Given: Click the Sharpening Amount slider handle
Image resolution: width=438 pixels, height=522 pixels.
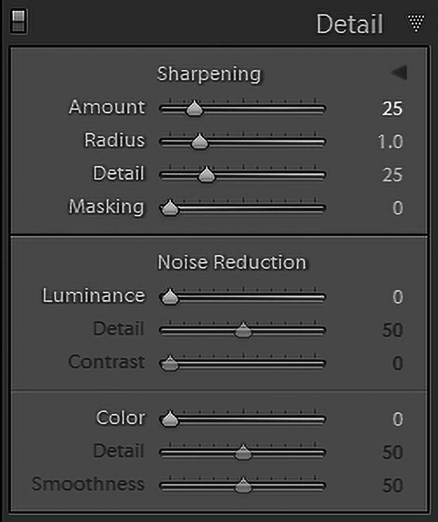Looking at the screenshot, I should coord(194,108).
